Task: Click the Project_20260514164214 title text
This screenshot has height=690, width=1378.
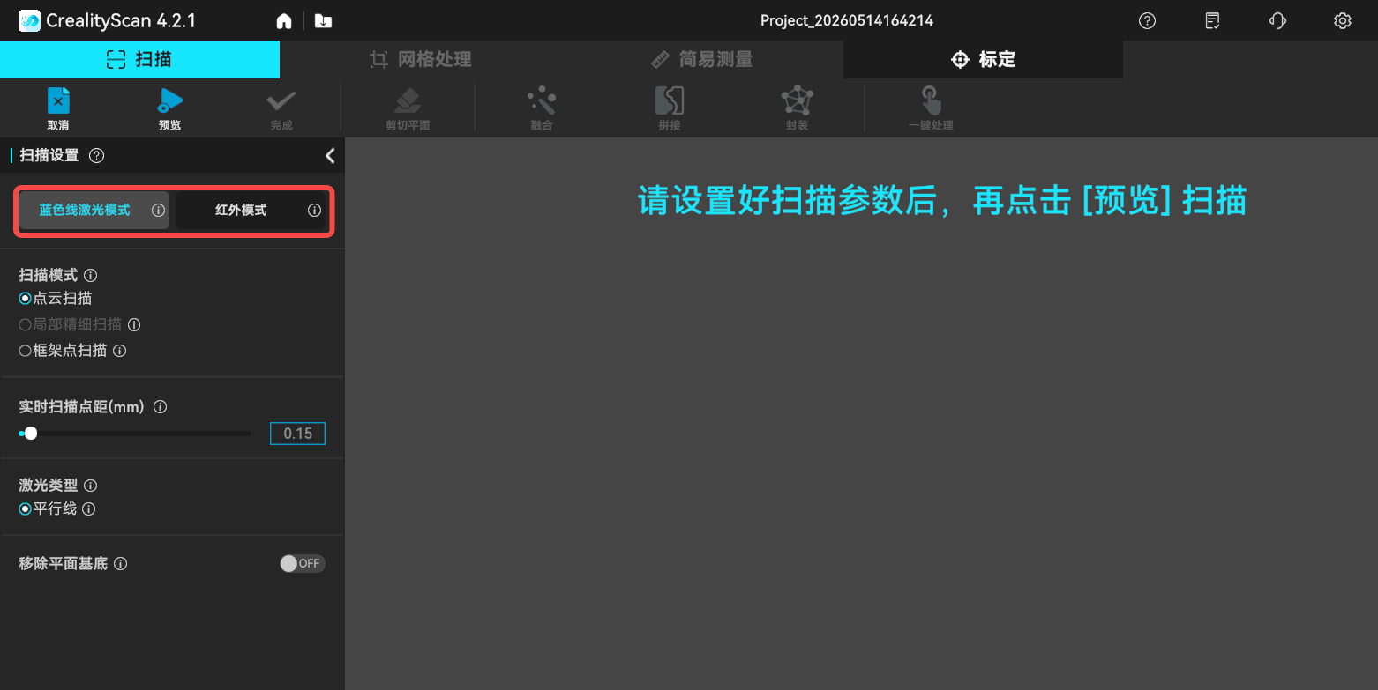Action: [847, 20]
